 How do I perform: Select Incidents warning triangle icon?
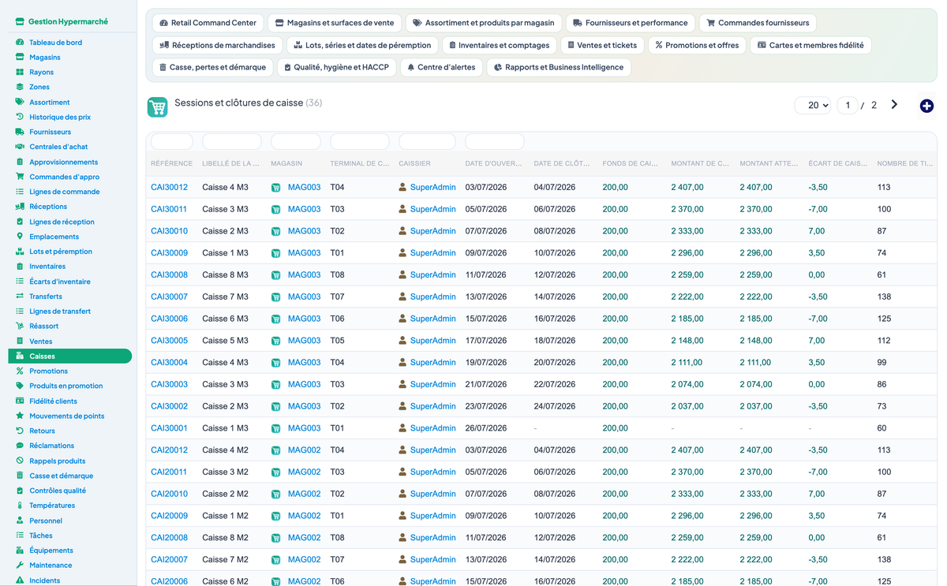click(x=20, y=580)
